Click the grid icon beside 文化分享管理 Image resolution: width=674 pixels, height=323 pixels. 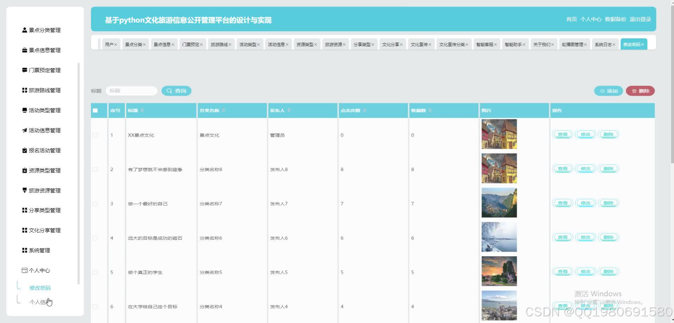(25, 230)
